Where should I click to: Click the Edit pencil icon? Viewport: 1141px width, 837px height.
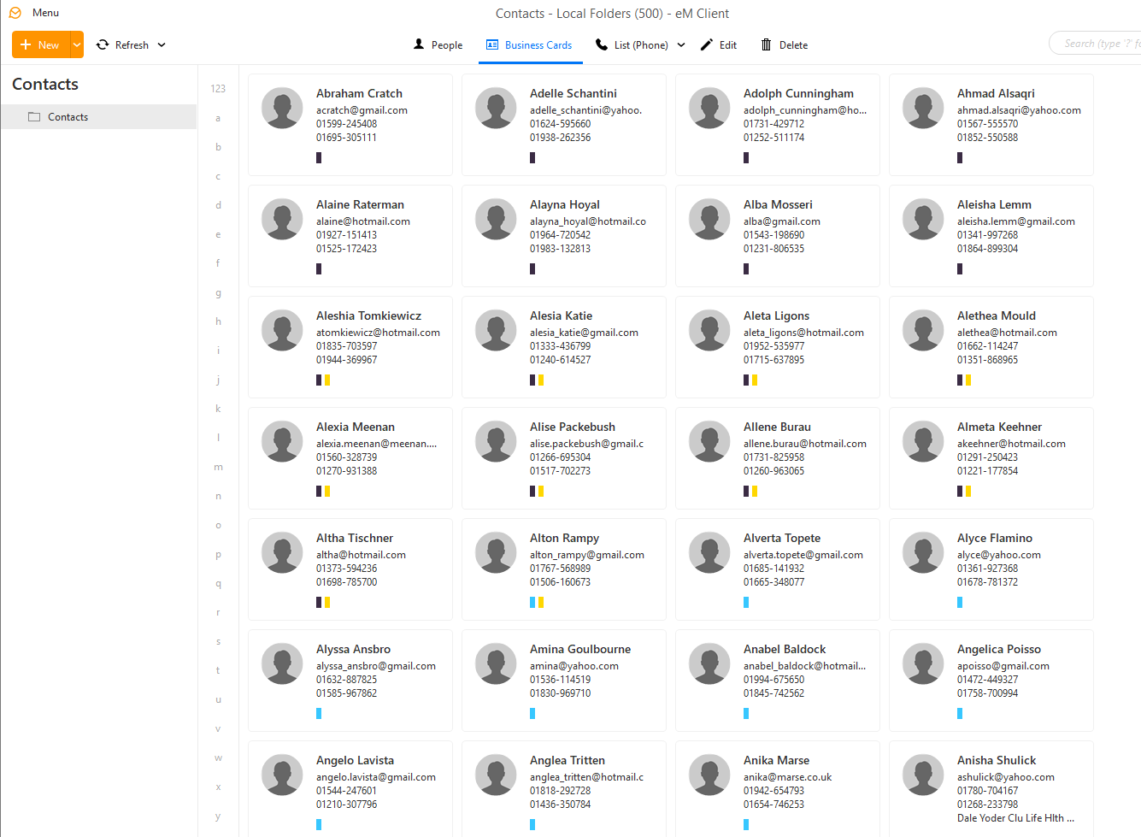pyautogui.click(x=706, y=44)
